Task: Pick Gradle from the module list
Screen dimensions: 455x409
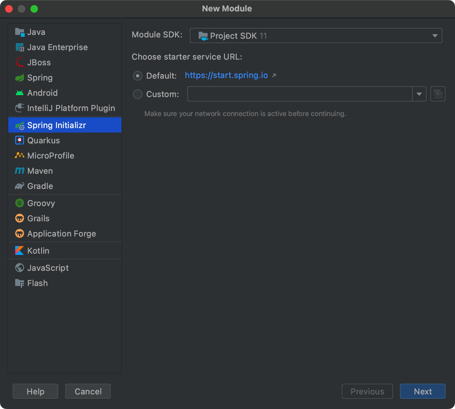Action: (x=65, y=186)
